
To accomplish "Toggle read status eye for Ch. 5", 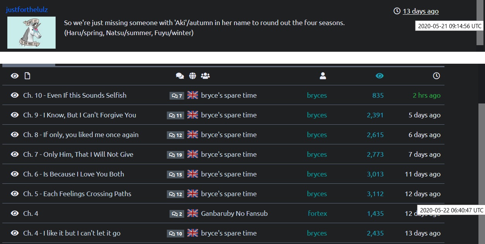I will (x=15, y=194).
